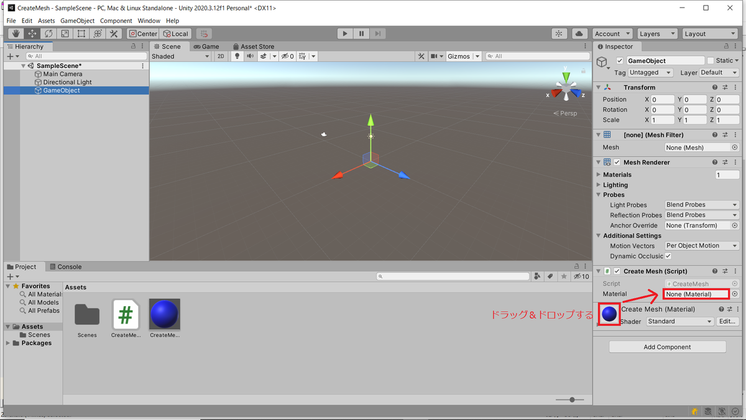This screenshot has width=746, height=420.
Task: Click the Position X input field
Action: [663, 100]
